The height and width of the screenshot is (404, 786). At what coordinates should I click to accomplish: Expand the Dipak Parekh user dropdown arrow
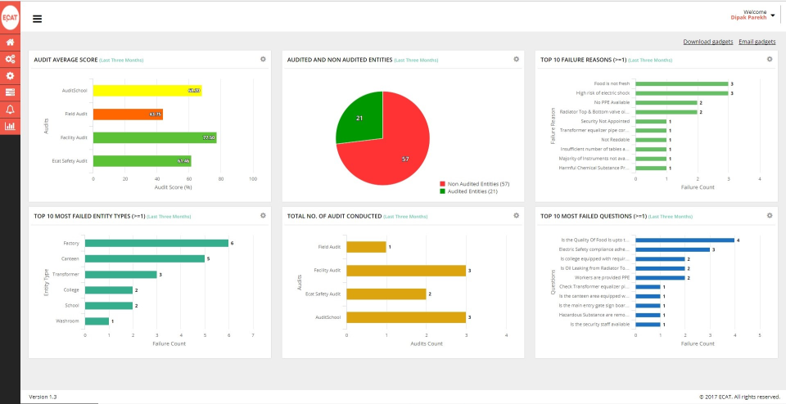[772, 16]
